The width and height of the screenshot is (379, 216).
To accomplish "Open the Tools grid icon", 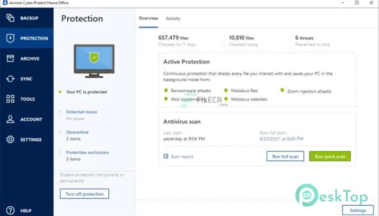I will coord(10,99).
